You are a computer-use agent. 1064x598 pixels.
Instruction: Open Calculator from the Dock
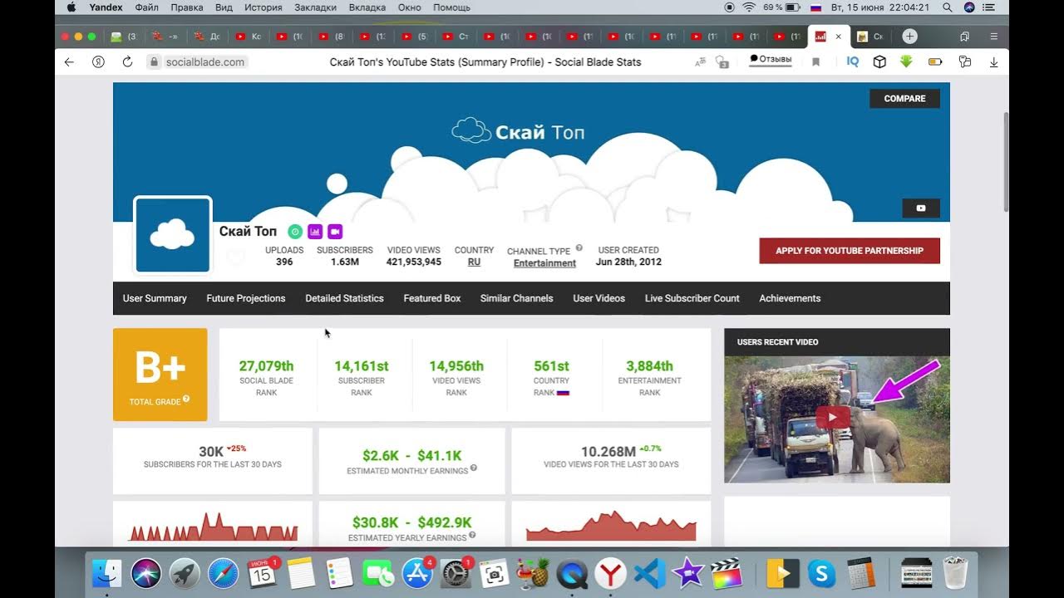click(x=861, y=573)
